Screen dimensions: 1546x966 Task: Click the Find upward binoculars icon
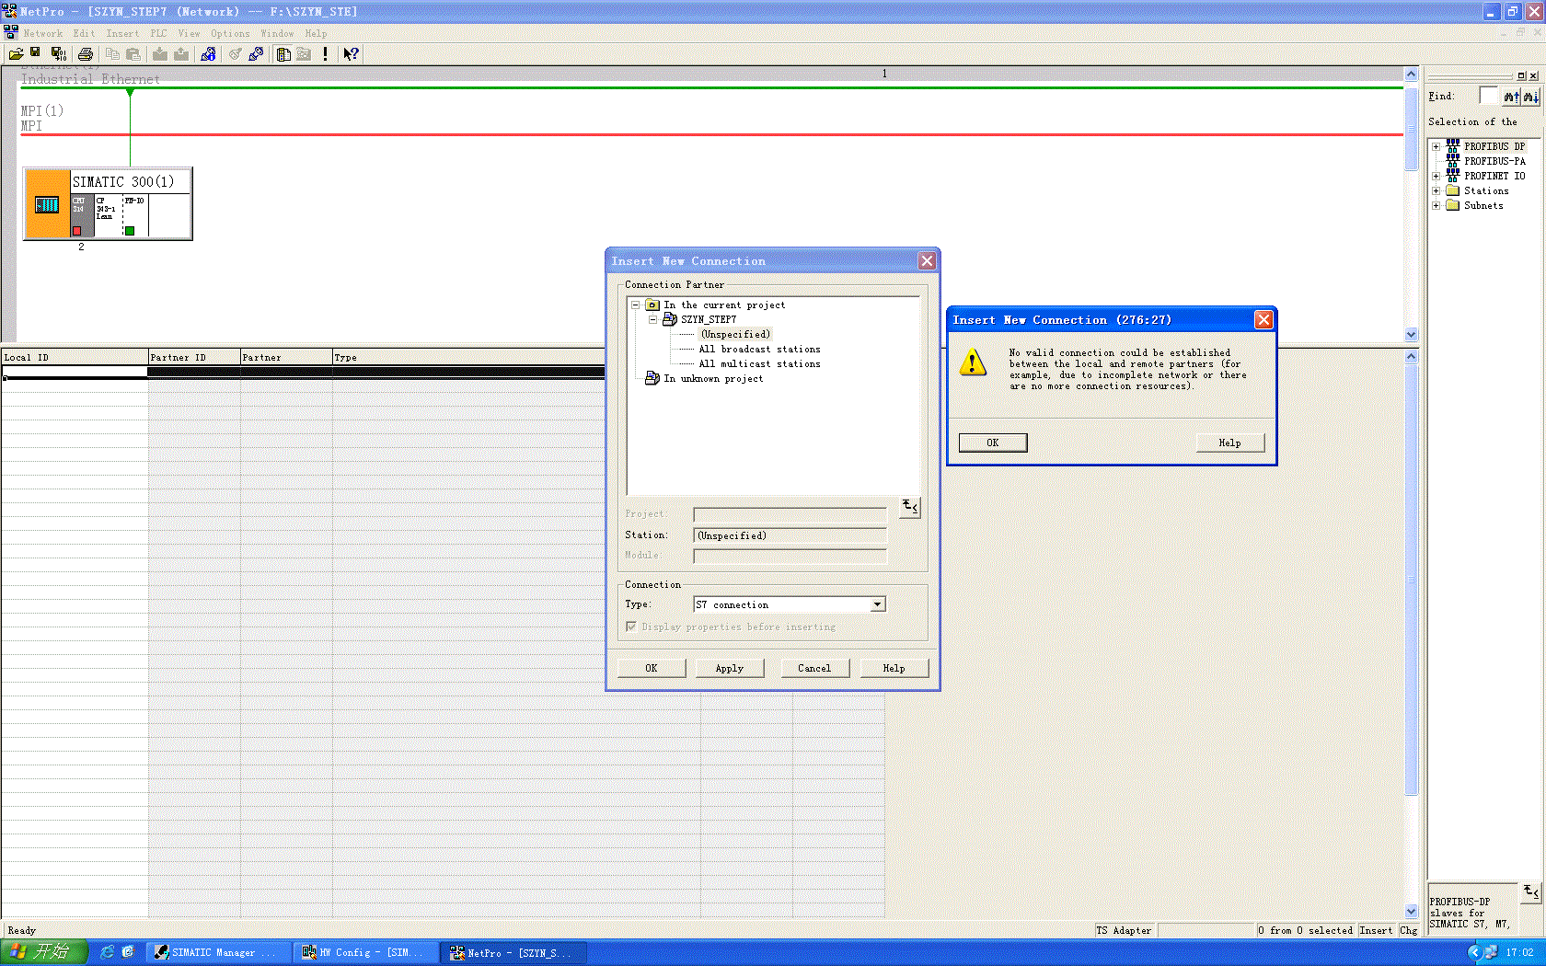click(1511, 97)
